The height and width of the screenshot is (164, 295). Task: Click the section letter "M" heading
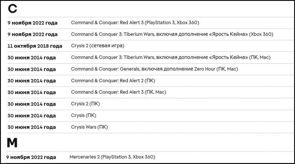coord(12,143)
